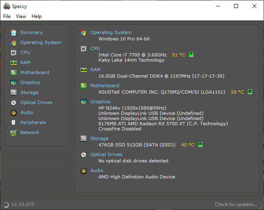
Task: Click the AMD Radeon RX 5700 XT text
Action: 163,124
